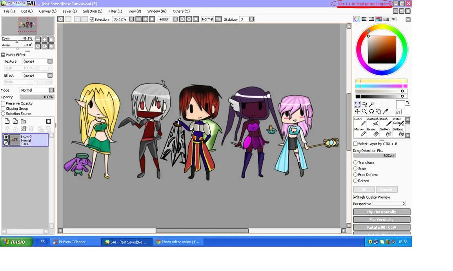Pick the Zoom magnifier tool
This screenshot has height=271, width=453.
pyautogui.click(x=364, y=111)
